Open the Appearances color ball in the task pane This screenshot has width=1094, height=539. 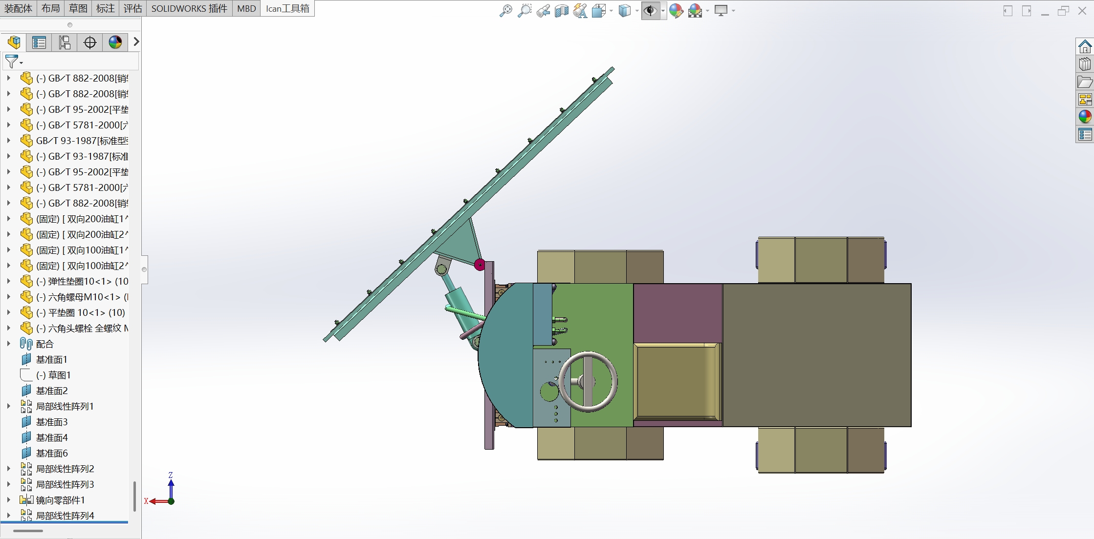pos(1085,117)
